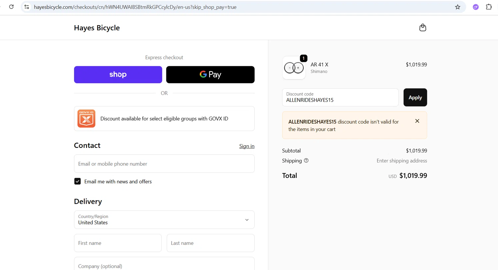Focus the Last name field
498x270 pixels.
(210, 243)
